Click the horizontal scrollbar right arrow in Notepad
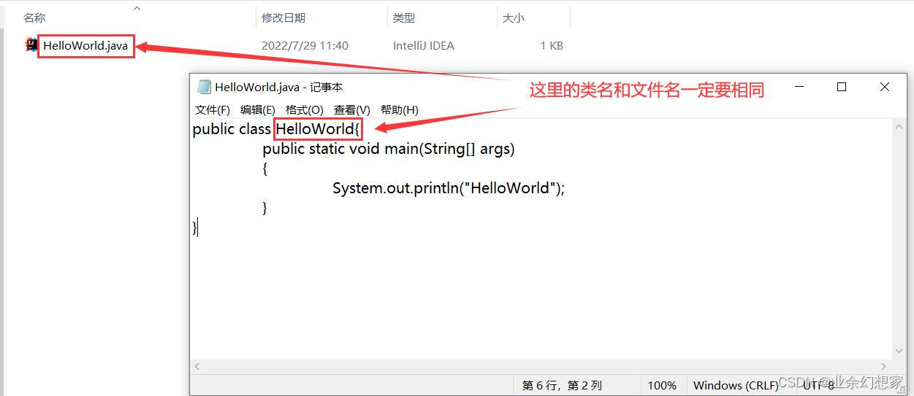The height and width of the screenshot is (396, 914). (885, 366)
